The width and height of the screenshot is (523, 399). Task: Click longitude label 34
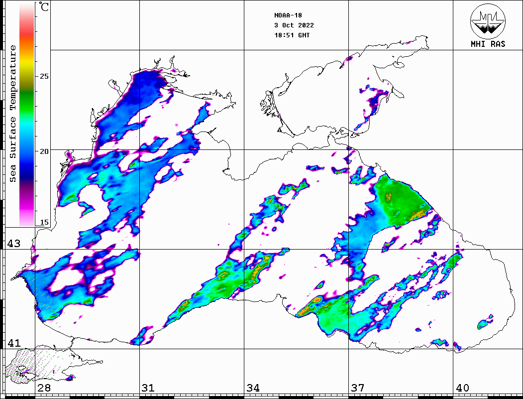click(253, 388)
